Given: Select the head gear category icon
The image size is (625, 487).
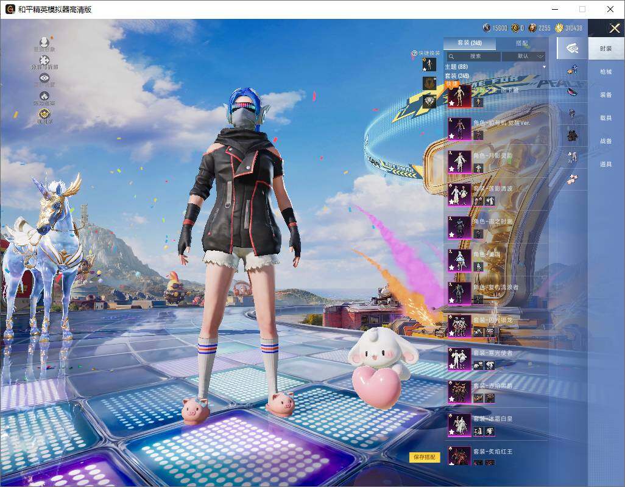Looking at the screenshot, I should (x=573, y=113).
